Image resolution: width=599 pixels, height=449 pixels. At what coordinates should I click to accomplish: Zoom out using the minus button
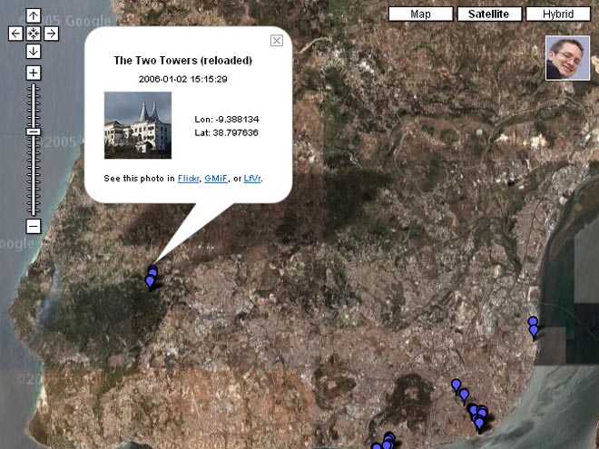coord(34,226)
